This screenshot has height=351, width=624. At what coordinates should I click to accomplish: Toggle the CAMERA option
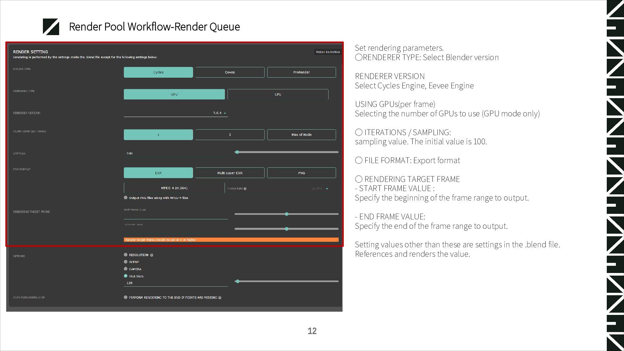coord(125,269)
